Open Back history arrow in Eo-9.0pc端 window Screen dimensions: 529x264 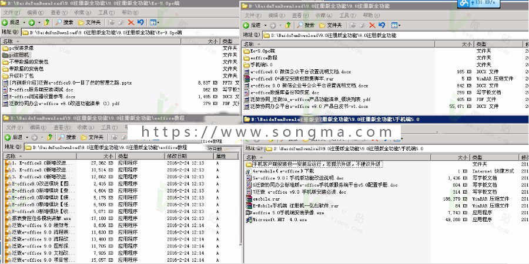pyautogui.click(x=25, y=22)
